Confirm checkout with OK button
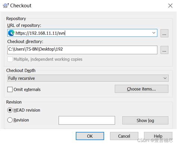Viewport: 177px width, 145px height. point(90,136)
